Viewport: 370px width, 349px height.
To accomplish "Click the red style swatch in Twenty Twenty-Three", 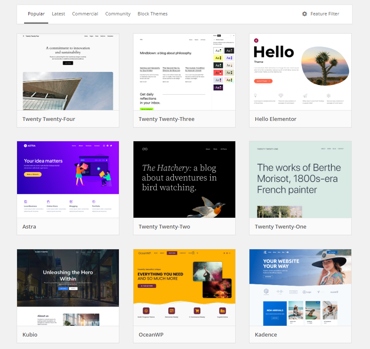I will (x=218, y=73).
